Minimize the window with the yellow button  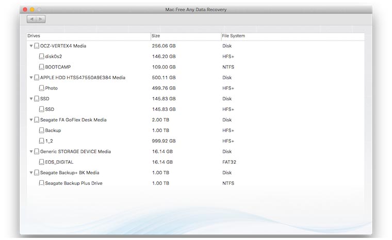[x=32, y=9]
